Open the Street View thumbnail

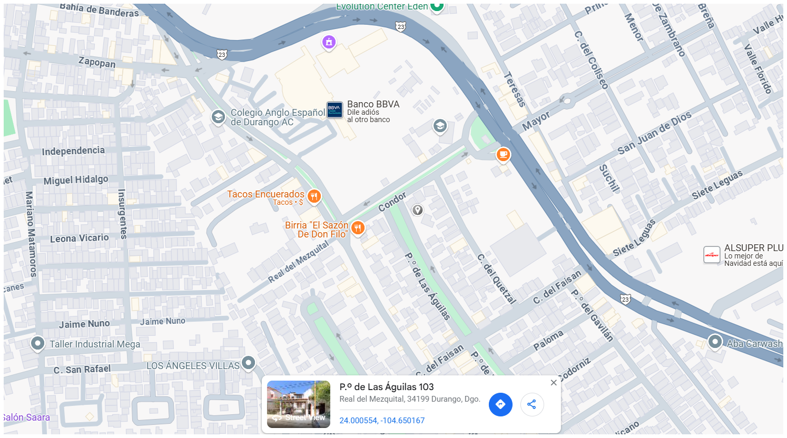pos(299,404)
